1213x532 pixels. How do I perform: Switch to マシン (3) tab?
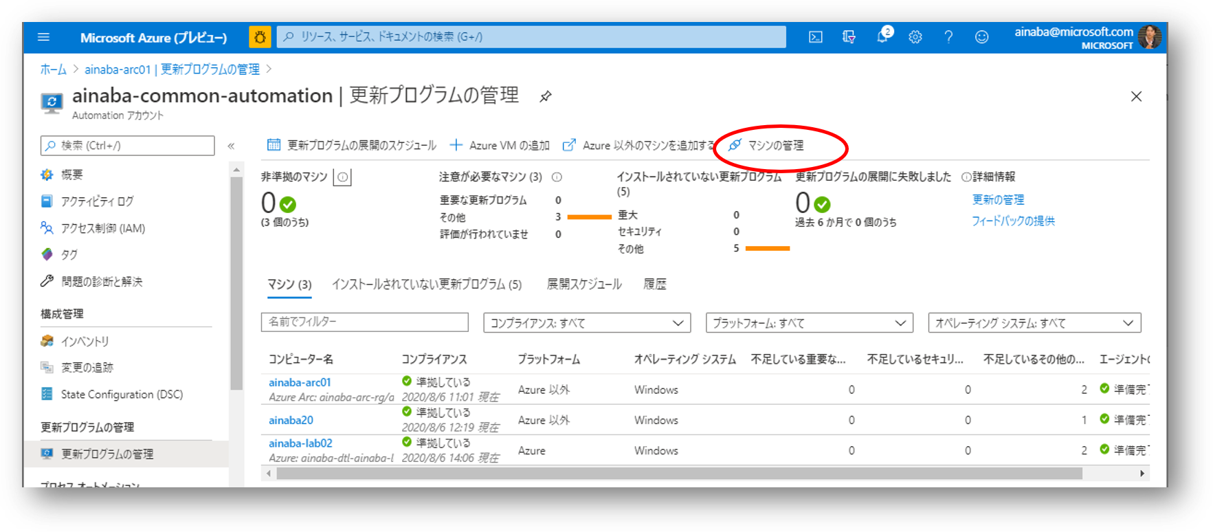[x=289, y=285]
